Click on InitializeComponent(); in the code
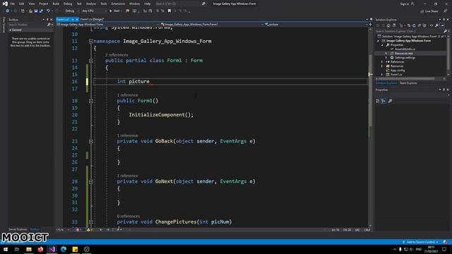The height and width of the screenshot is (254, 452). (x=161, y=114)
